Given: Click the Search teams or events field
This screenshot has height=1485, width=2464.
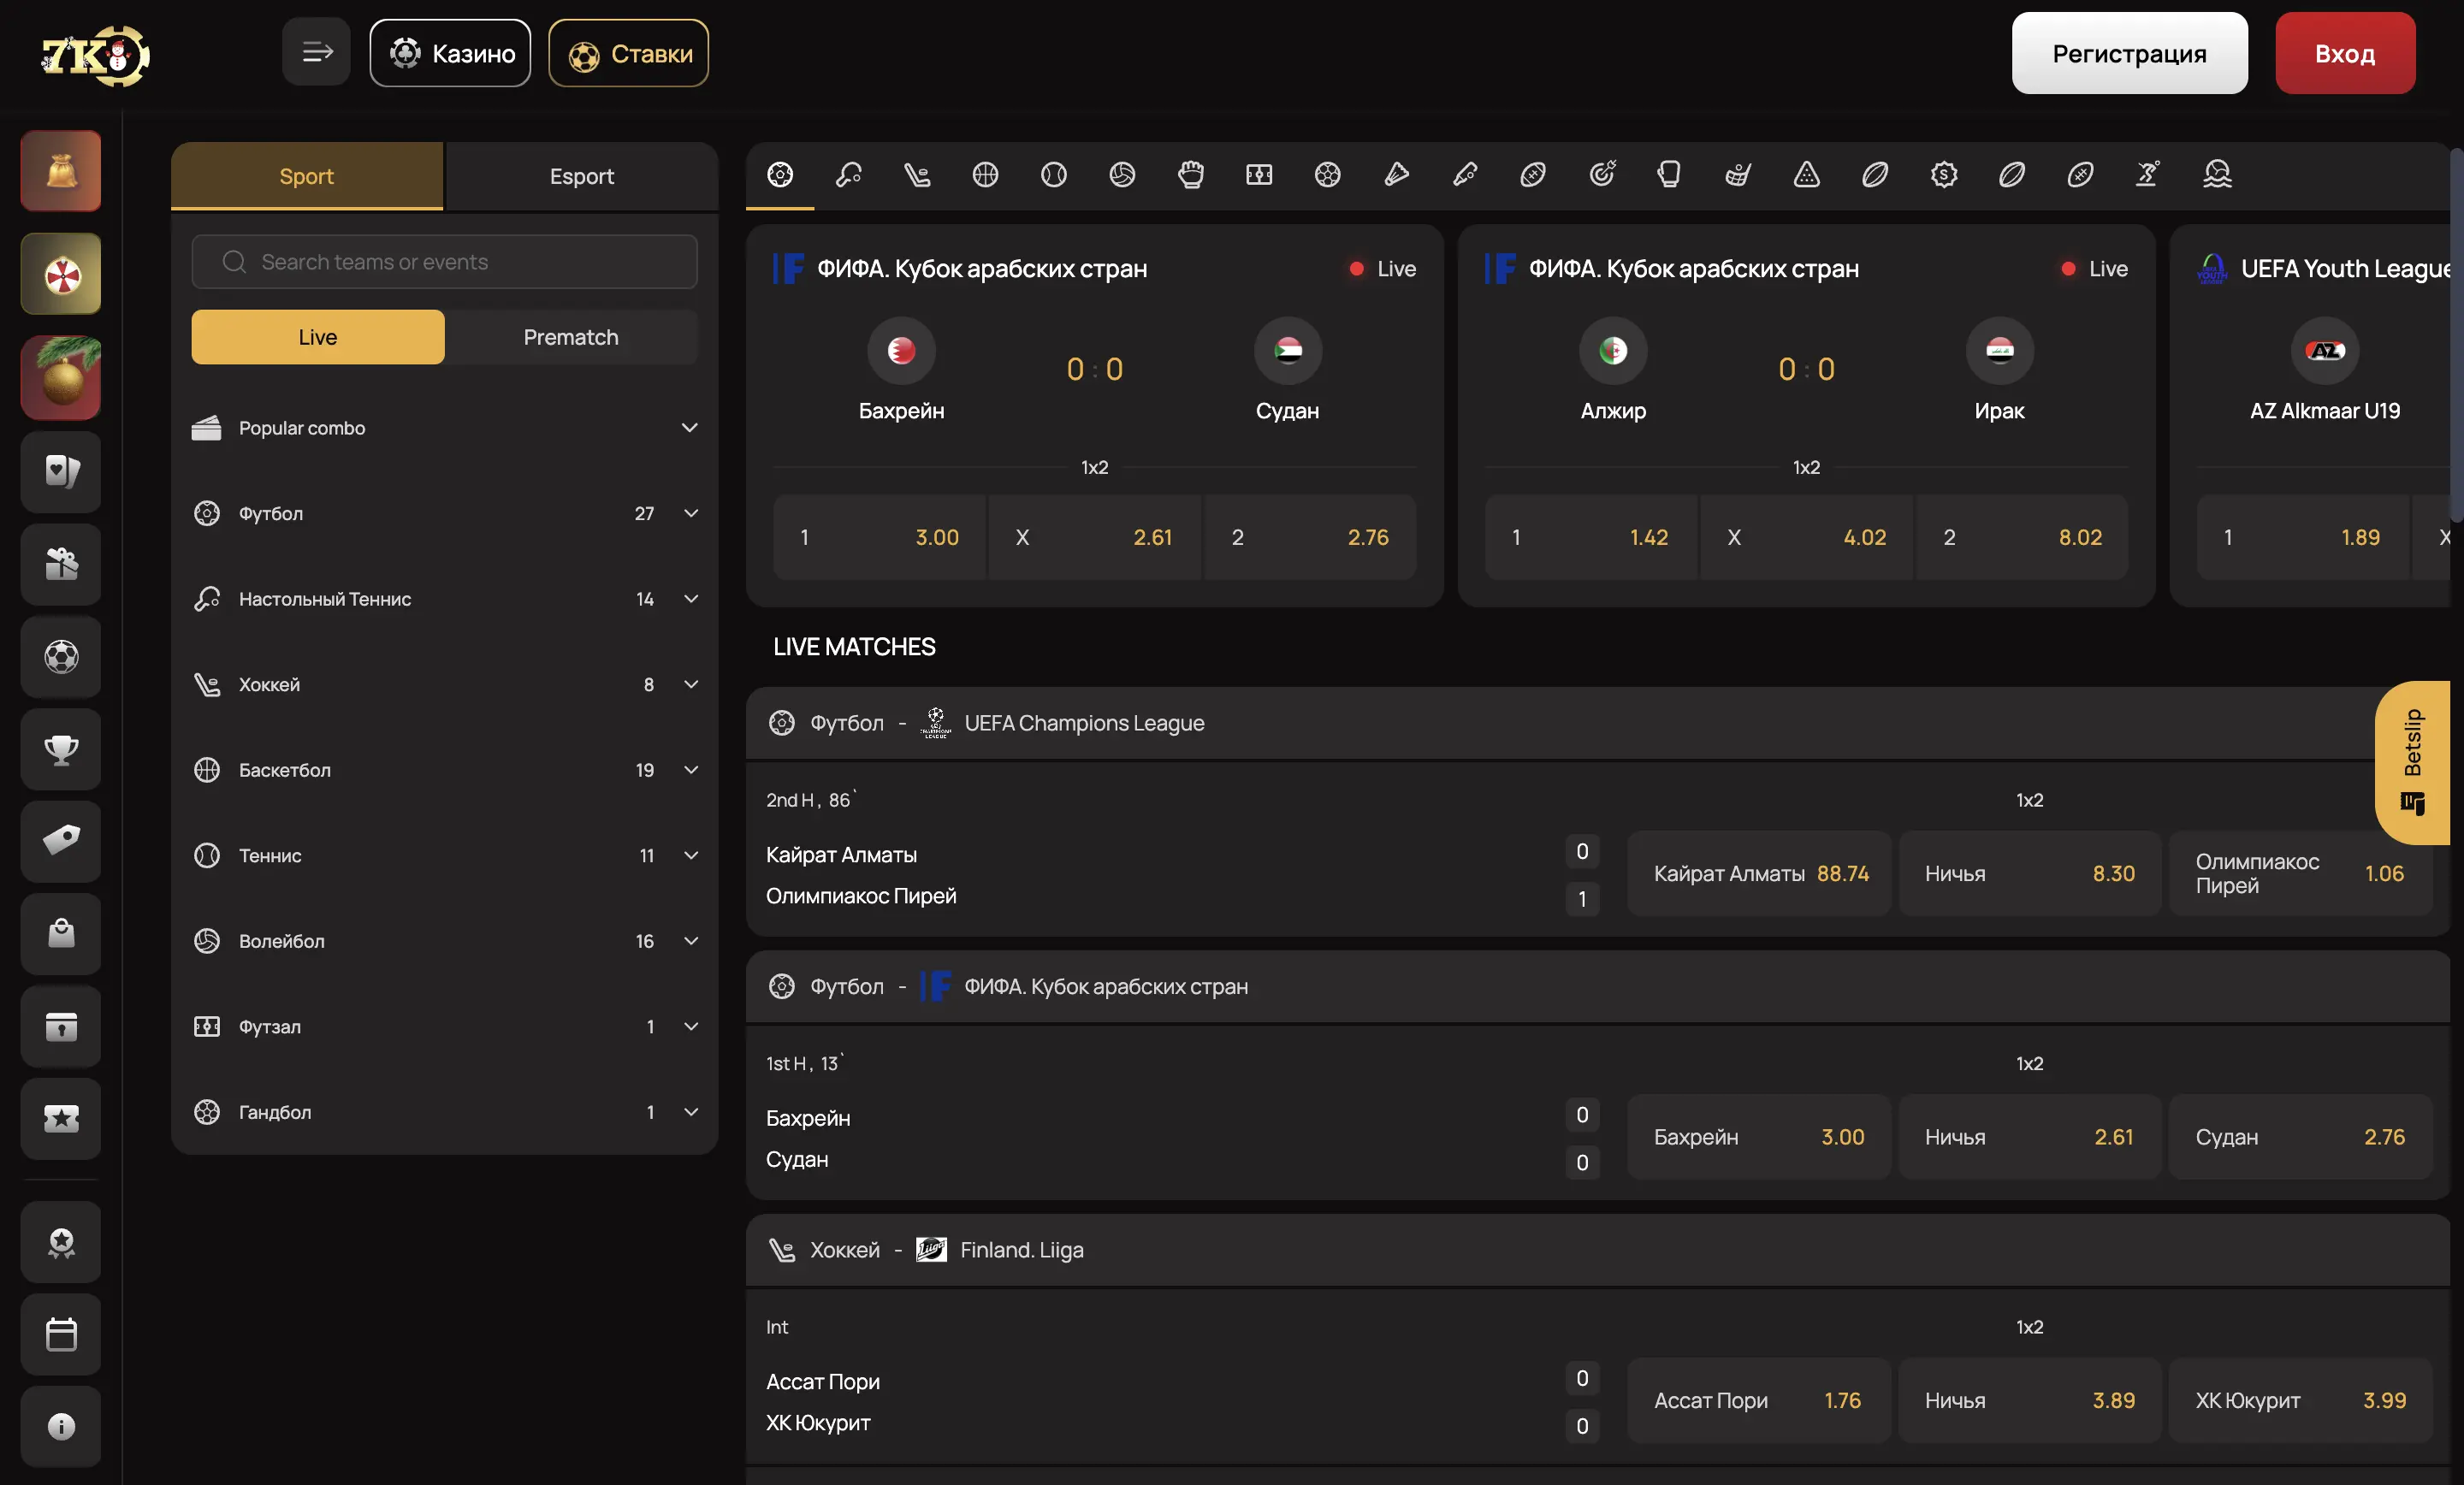Looking at the screenshot, I should pos(444,262).
